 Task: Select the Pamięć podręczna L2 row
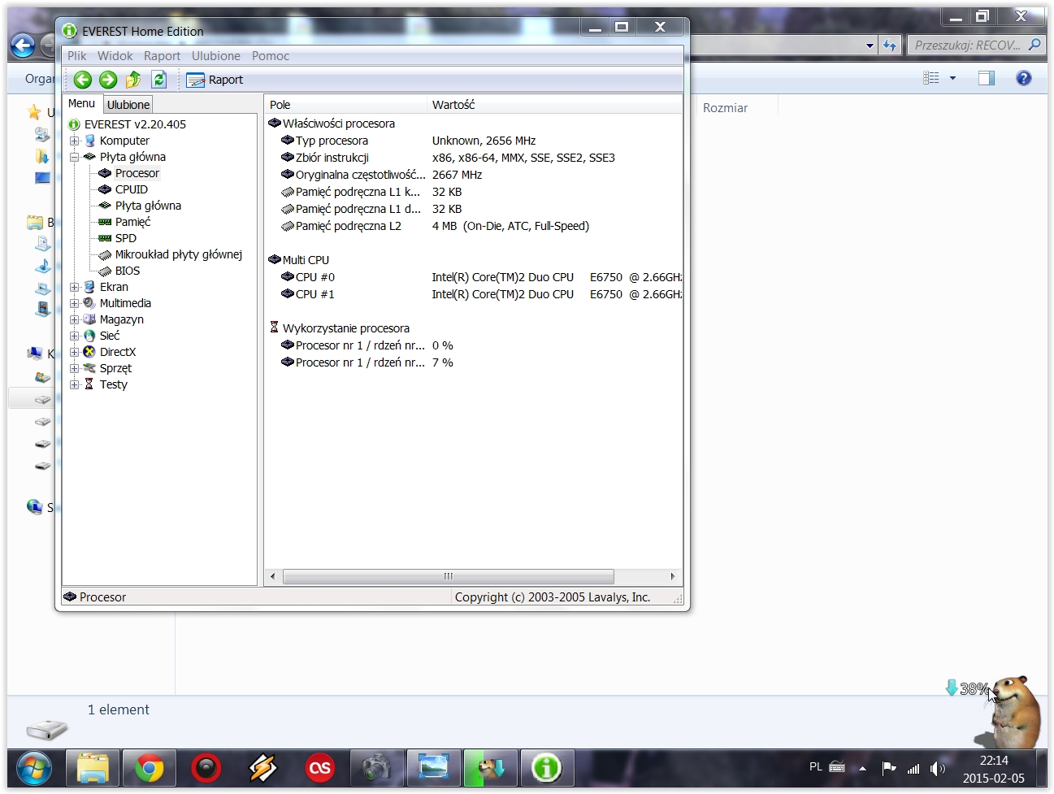point(474,226)
